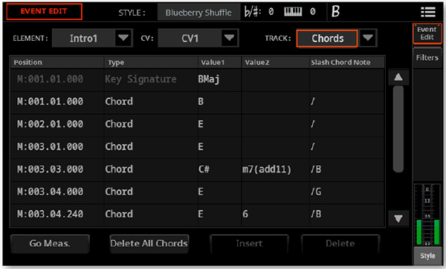The height and width of the screenshot is (269, 446).
Task: Expand the Track dropdown arrow
Action: [368, 38]
